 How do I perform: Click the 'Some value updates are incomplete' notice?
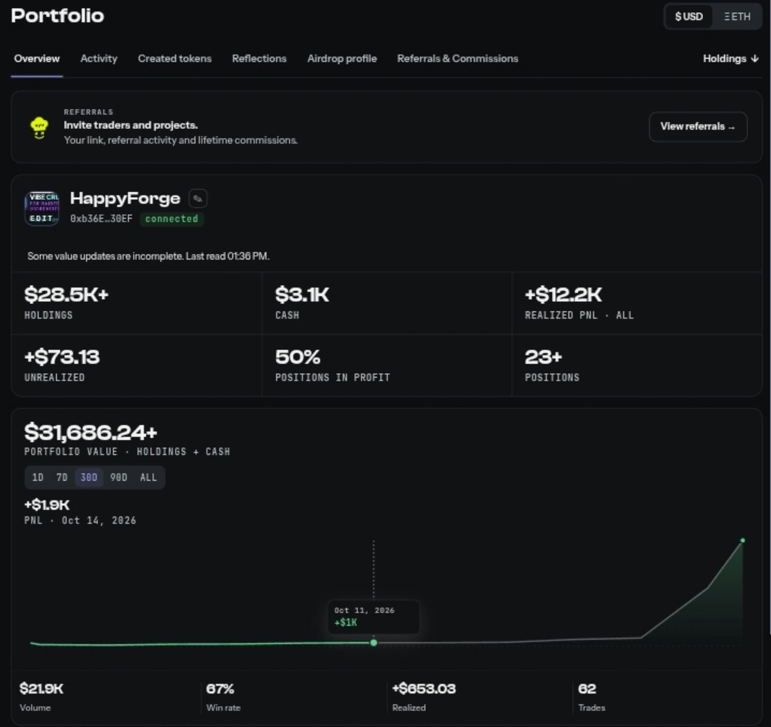click(x=148, y=256)
